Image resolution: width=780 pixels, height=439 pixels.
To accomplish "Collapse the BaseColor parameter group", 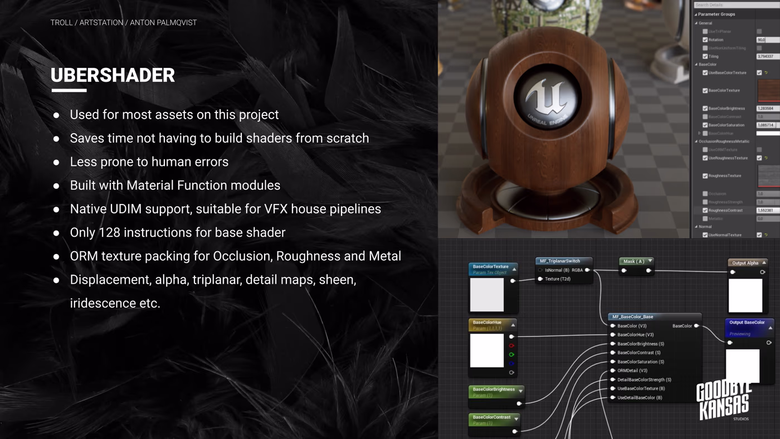I will pyautogui.click(x=696, y=65).
